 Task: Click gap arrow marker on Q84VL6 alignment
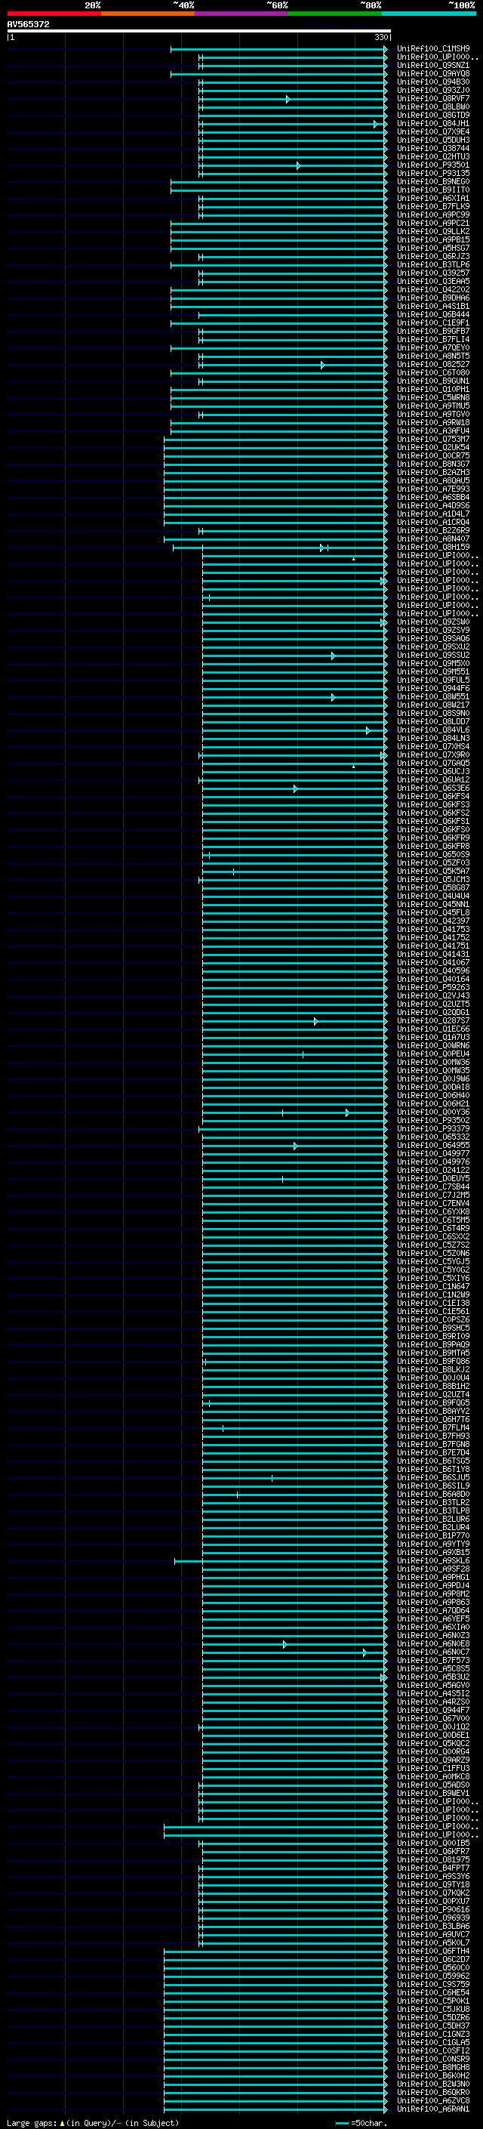click(x=368, y=730)
